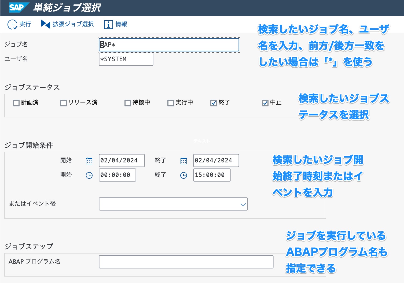Disable the 中止 checkbox

(265, 103)
